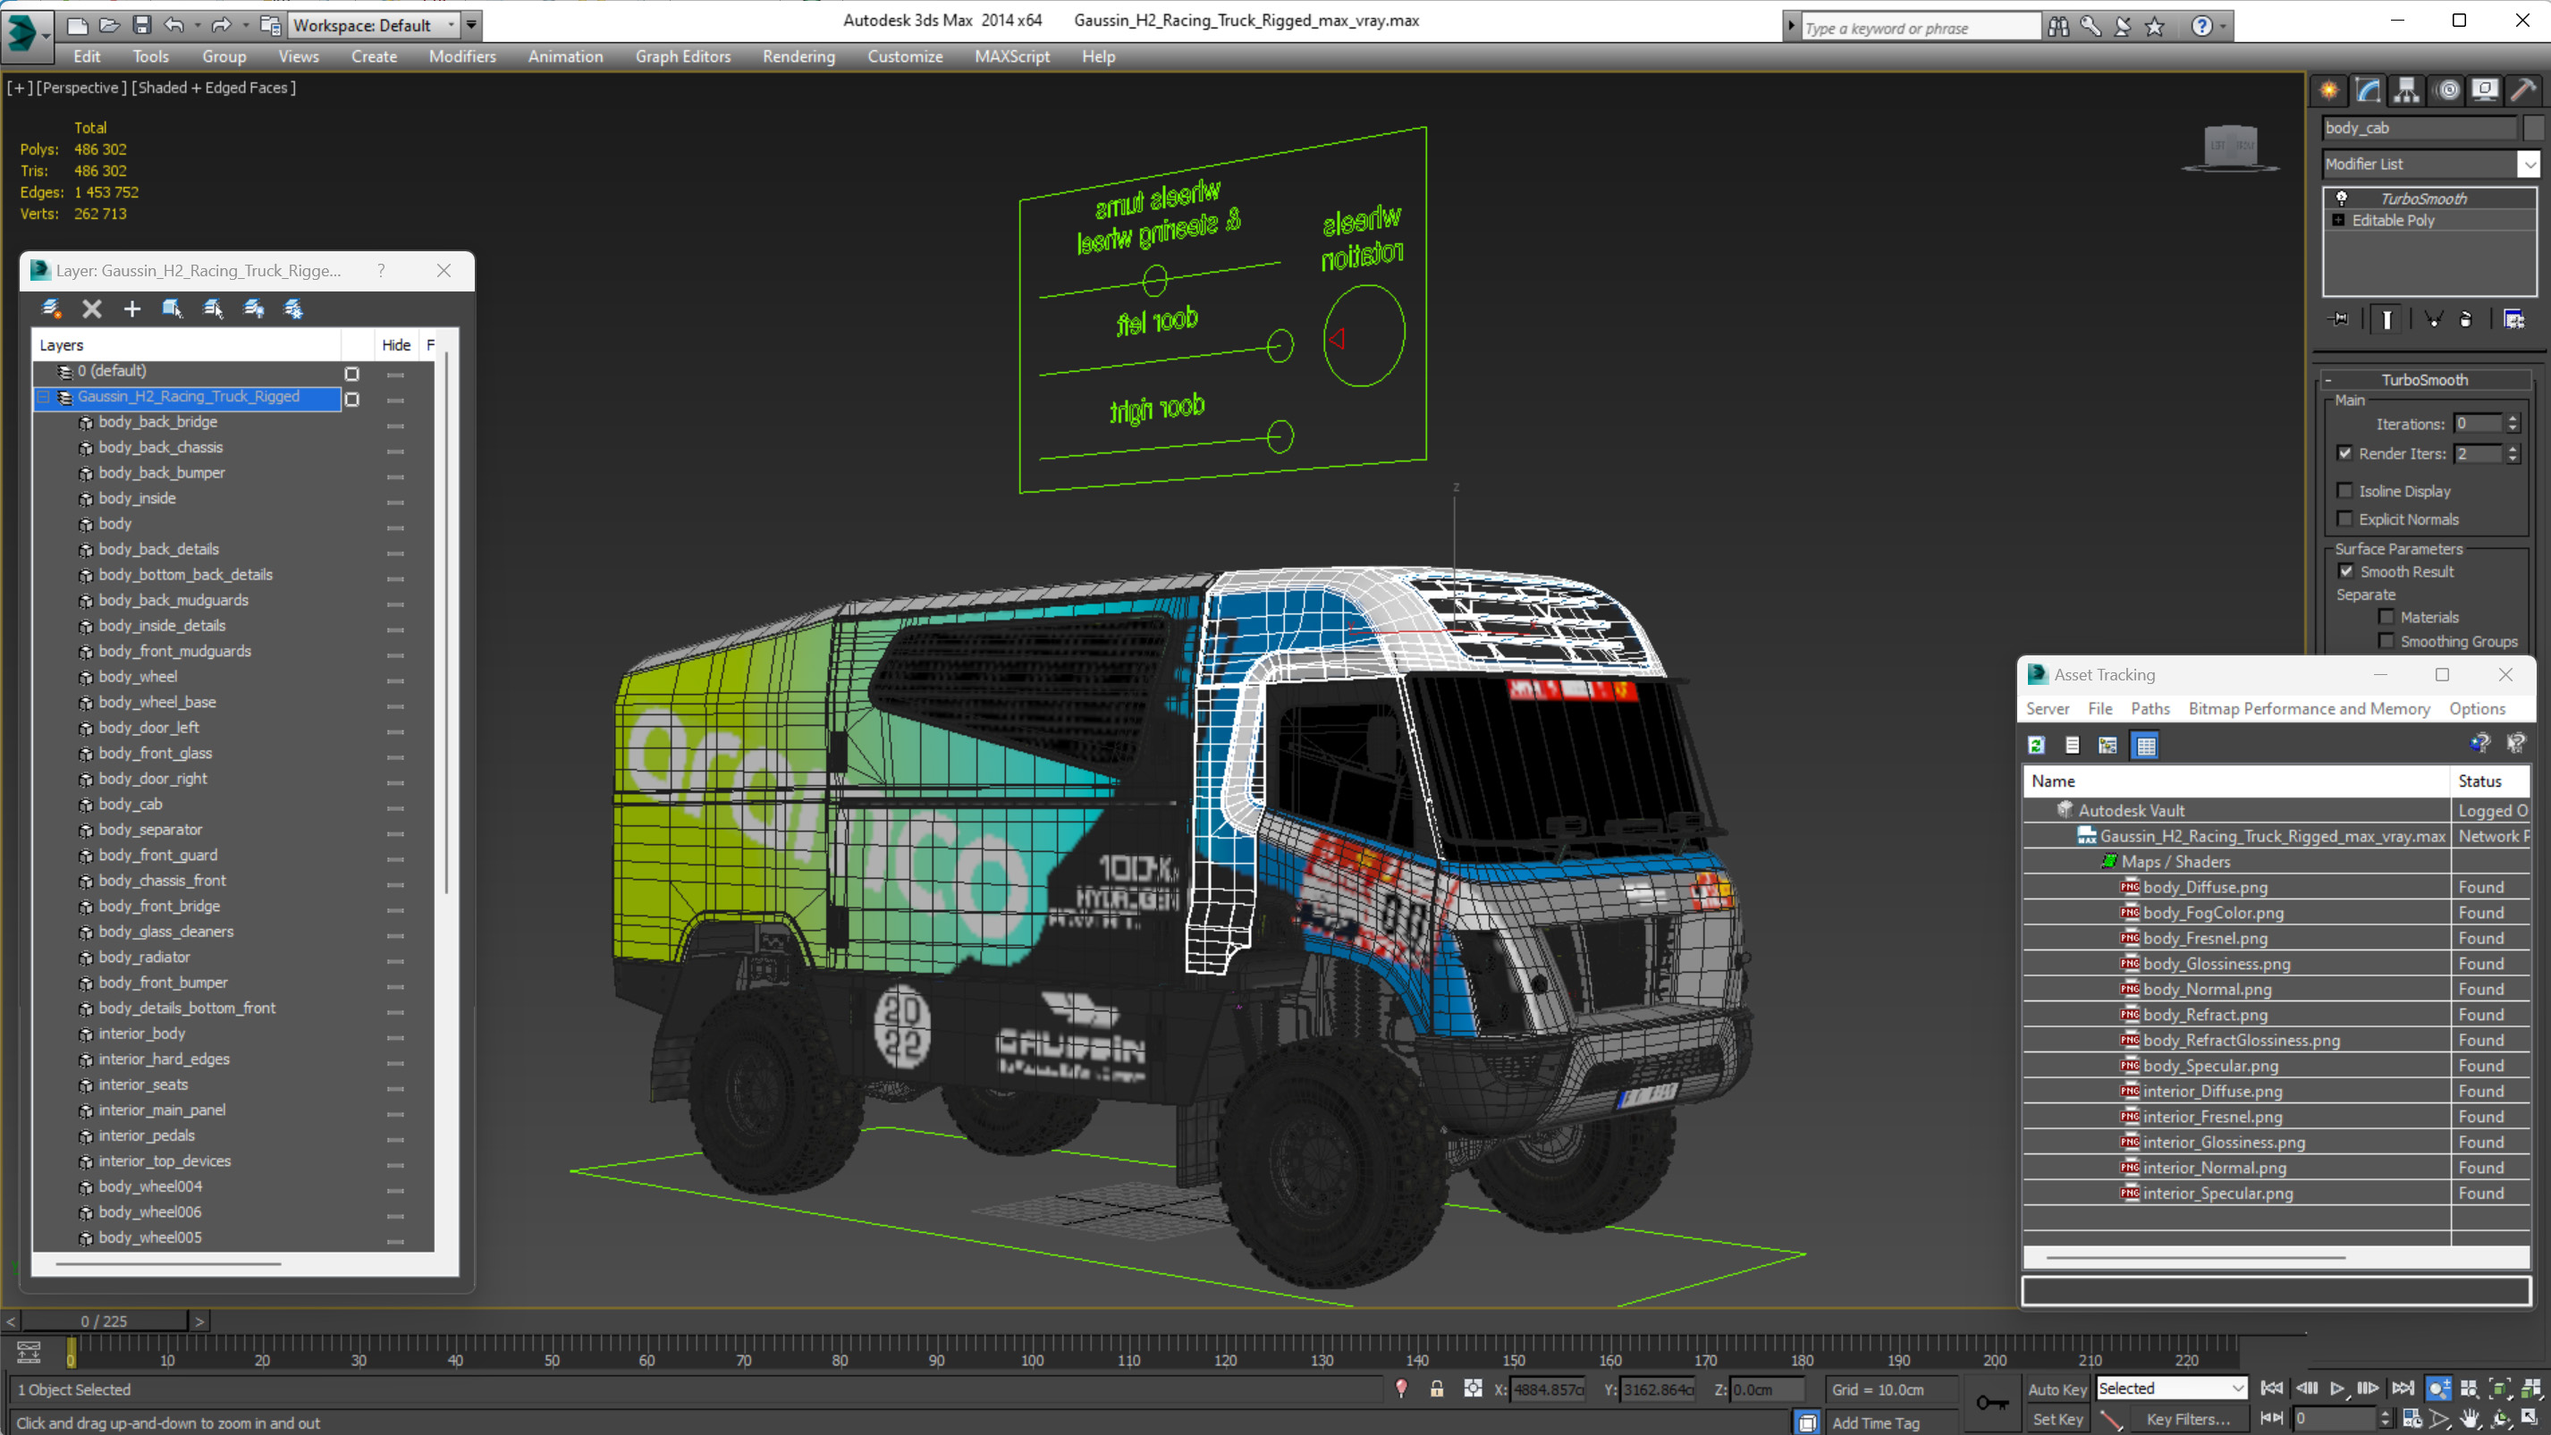The height and width of the screenshot is (1435, 2551).
Task: Open Paths menu in Asset Tracking
Action: [x=2150, y=708]
